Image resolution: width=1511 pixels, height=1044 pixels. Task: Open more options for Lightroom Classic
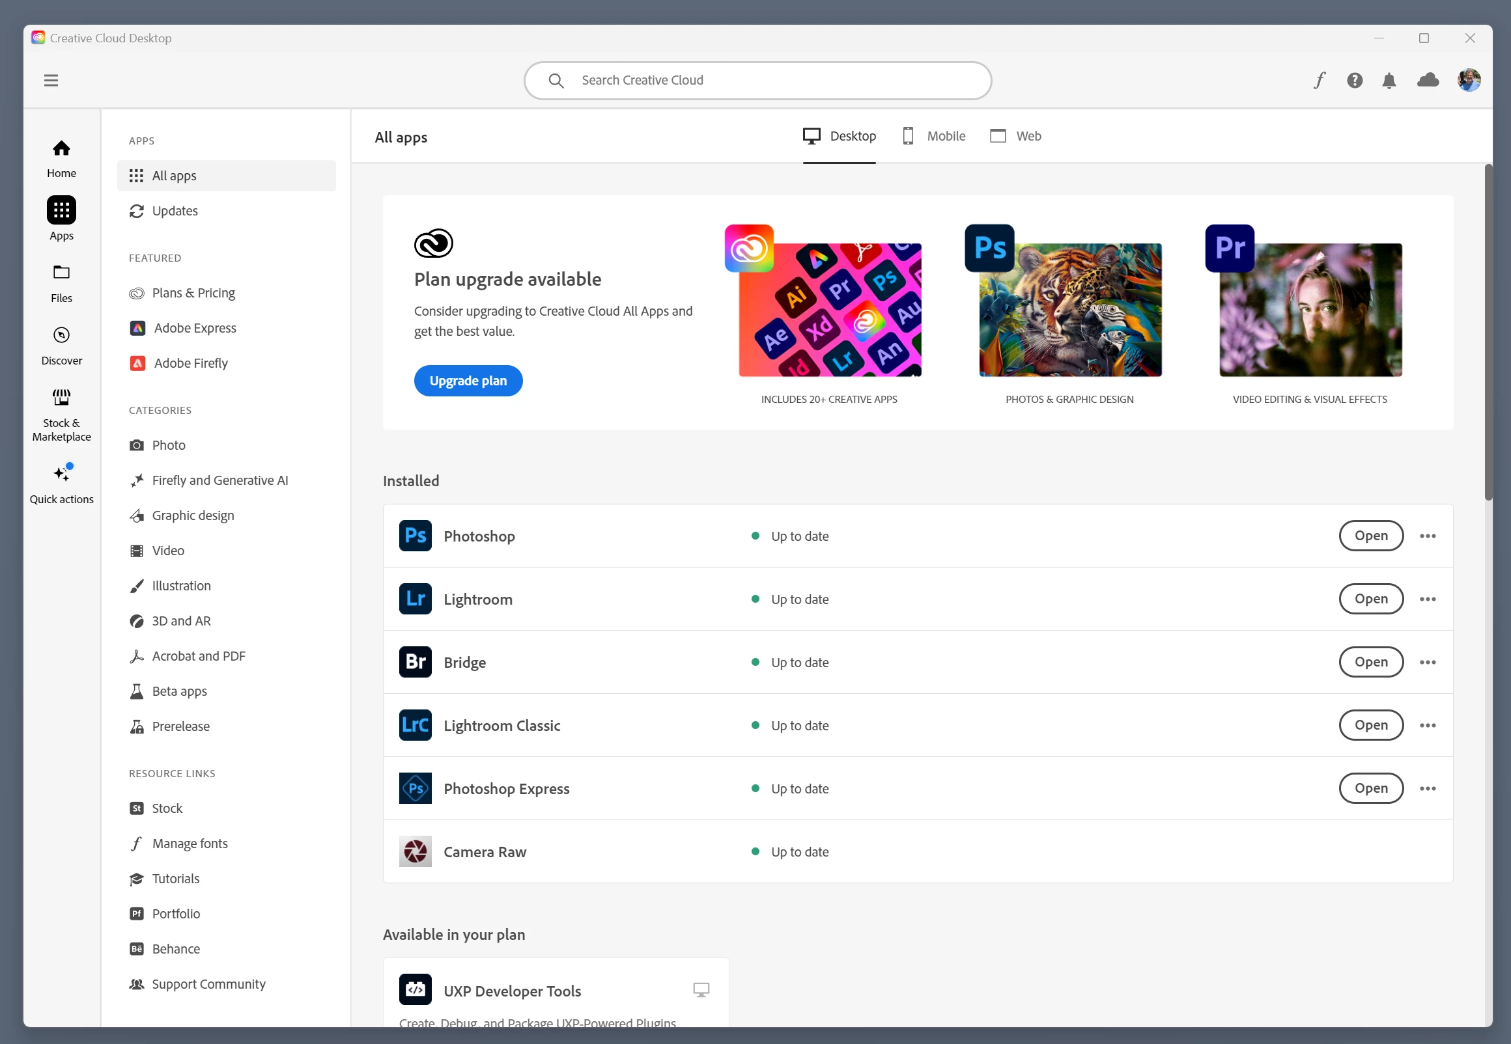click(x=1427, y=726)
